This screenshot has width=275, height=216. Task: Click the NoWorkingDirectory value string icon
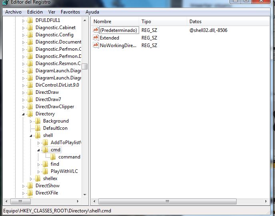tap(96, 46)
